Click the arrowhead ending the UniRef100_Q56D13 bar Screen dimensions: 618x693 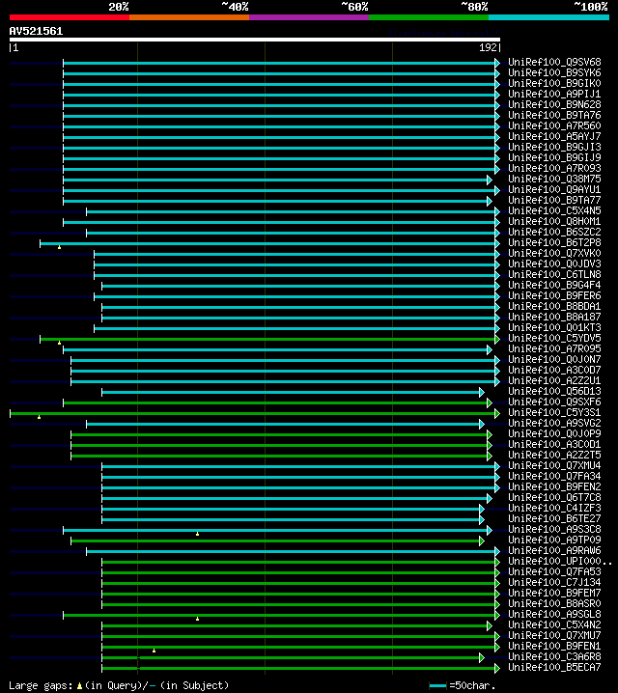(482, 392)
